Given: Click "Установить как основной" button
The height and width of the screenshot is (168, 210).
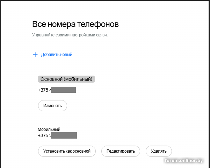Looking at the screenshot, I should (67, 151).
